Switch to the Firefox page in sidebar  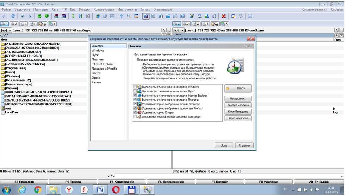point(96,73)
